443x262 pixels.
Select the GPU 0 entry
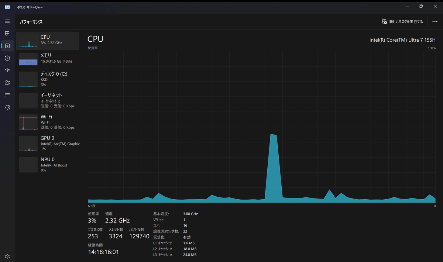coord(48,143)
